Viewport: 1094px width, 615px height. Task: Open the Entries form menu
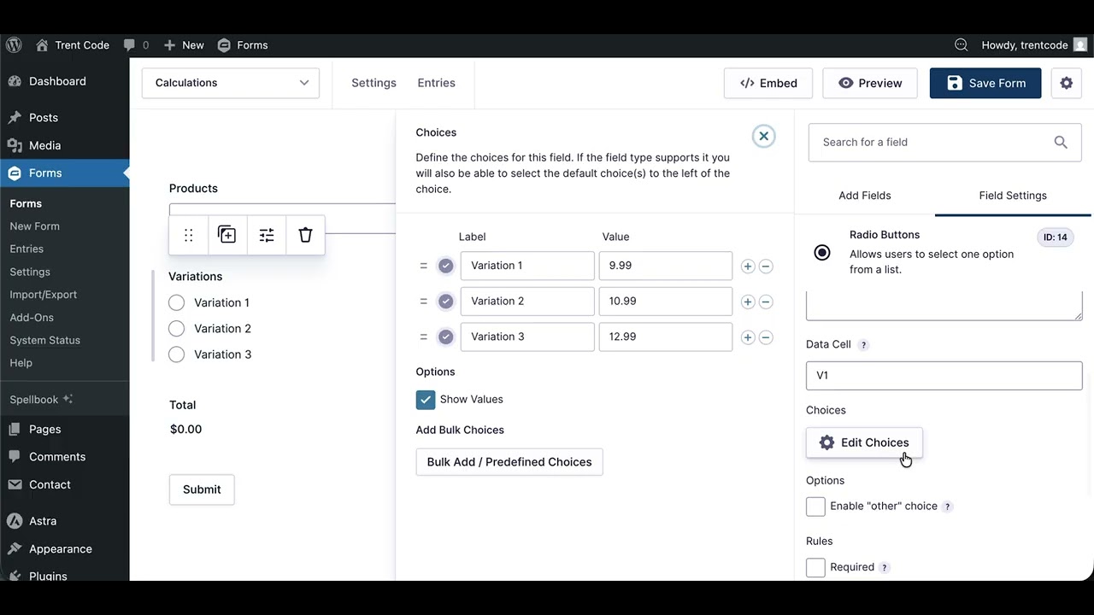click(436, 83)
